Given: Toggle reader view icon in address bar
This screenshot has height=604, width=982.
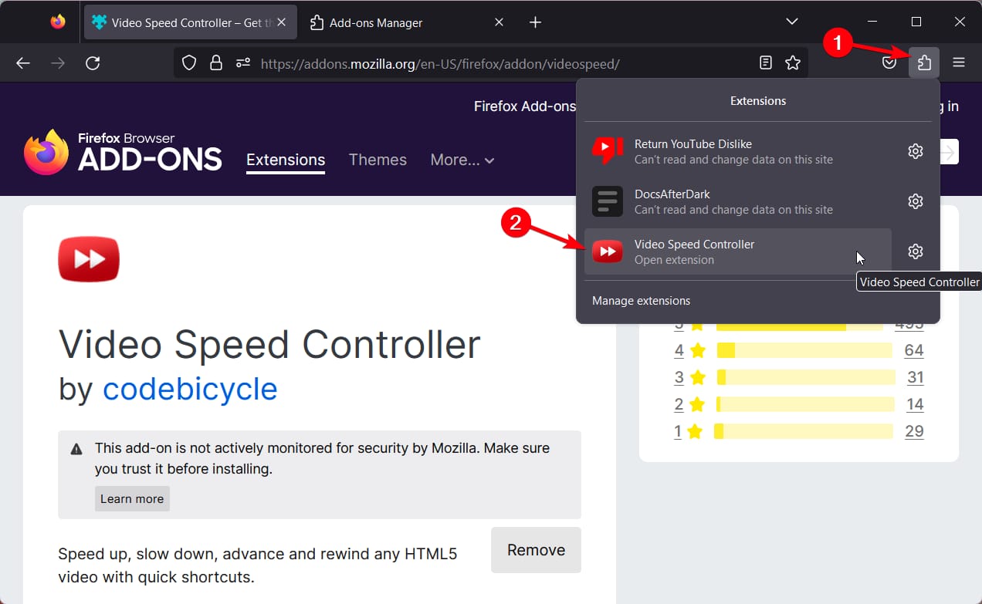Looking at the screenshot, I should [x=766, y=63].
